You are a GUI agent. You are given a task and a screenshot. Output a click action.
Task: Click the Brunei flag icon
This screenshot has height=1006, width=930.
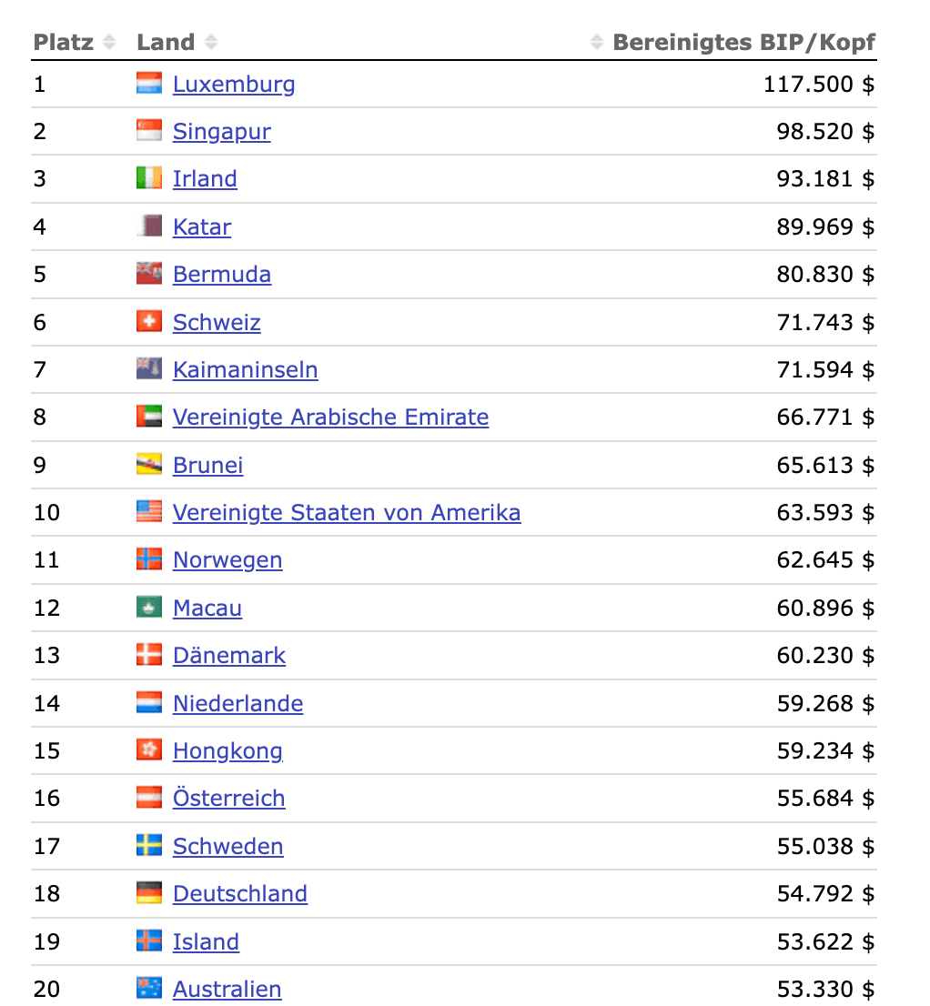pos(149,465)
